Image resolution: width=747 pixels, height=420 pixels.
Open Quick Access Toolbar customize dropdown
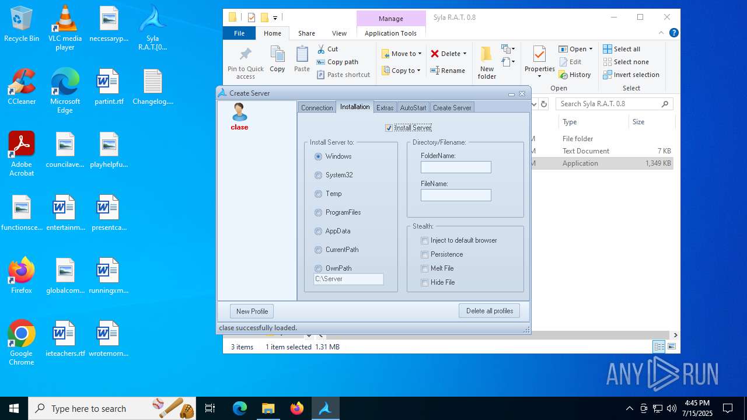tap(275, 17)
